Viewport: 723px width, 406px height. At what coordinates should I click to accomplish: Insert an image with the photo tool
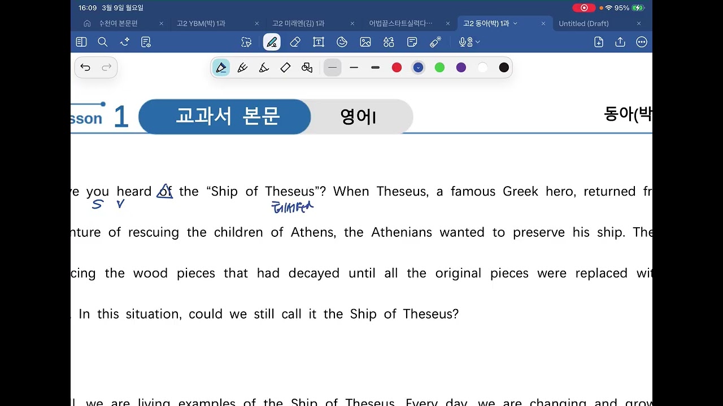coord(365,42)
